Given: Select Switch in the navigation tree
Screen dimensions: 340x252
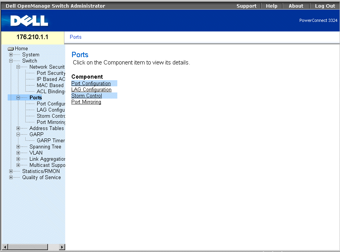Looking at the screenshot, I should coord(30,61).
